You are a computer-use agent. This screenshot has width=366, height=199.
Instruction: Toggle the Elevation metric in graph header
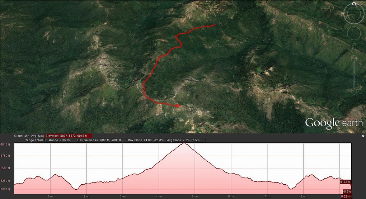(69, 136)
